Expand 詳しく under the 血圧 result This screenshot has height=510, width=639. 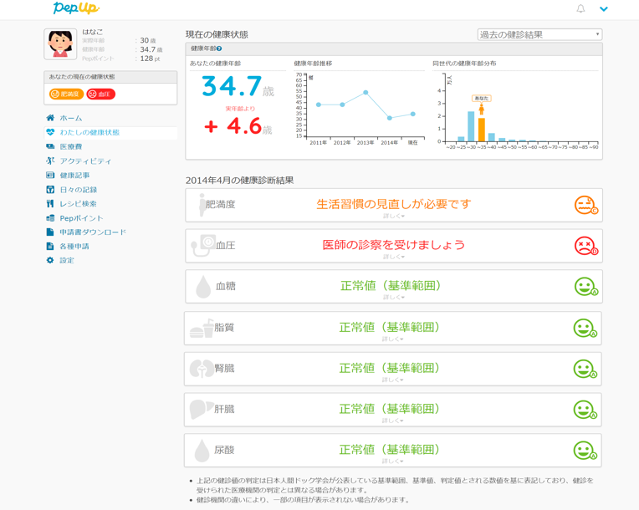393,257
